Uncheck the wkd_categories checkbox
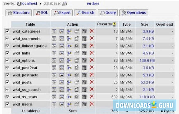 pos(7,31)
